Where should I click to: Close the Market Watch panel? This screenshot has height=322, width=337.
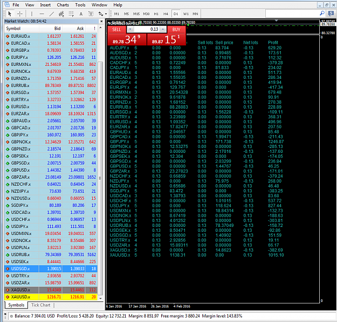click(101, 21)
